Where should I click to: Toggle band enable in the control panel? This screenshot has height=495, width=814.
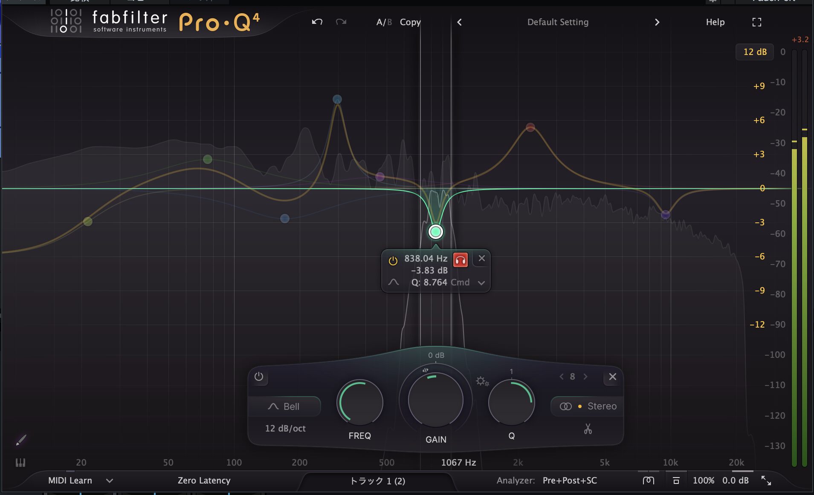click(x=259, y=377)
